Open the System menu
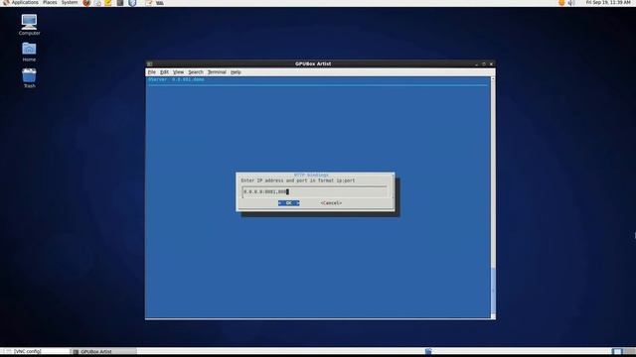The image size is (636, 357). 70,3
